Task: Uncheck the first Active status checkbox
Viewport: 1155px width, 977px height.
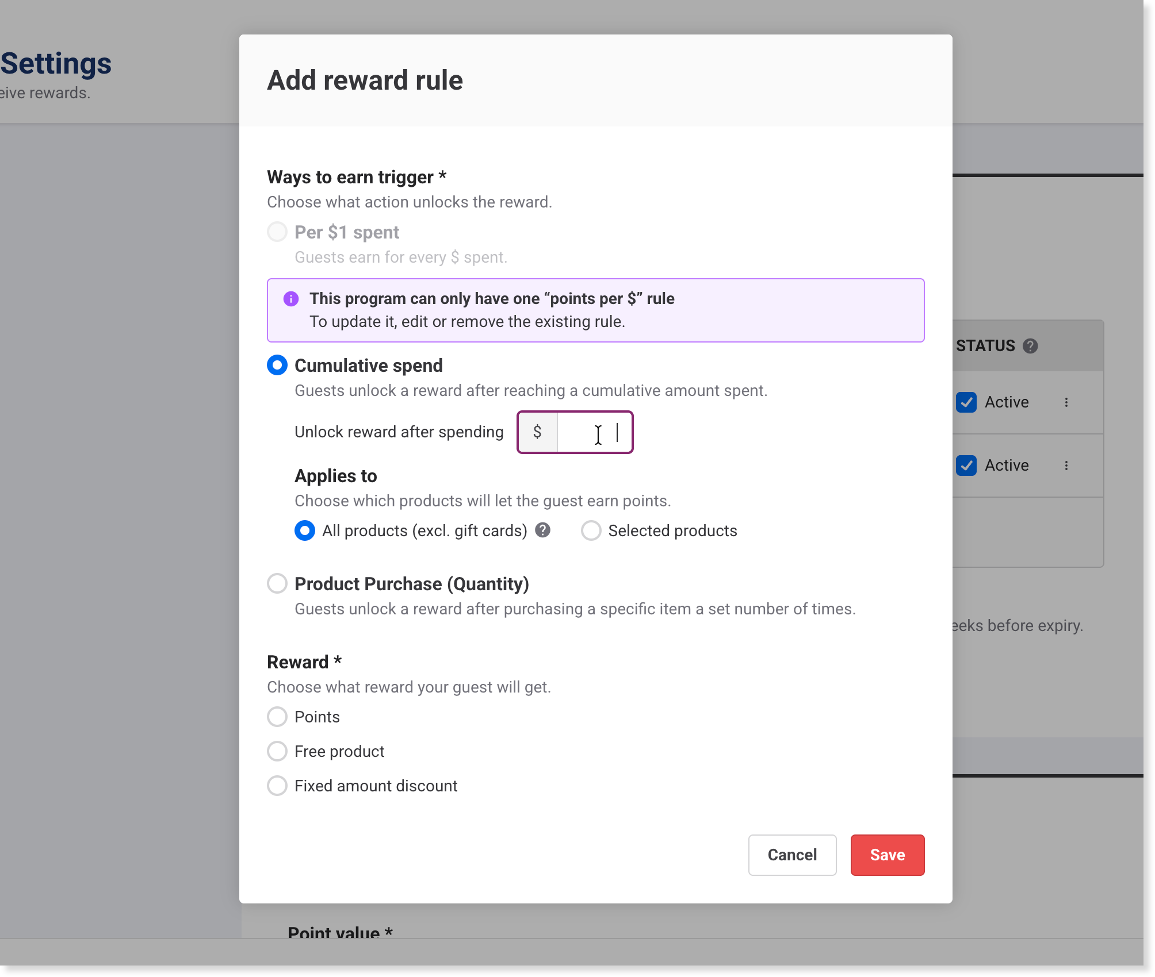Action: tap(966, 402)
